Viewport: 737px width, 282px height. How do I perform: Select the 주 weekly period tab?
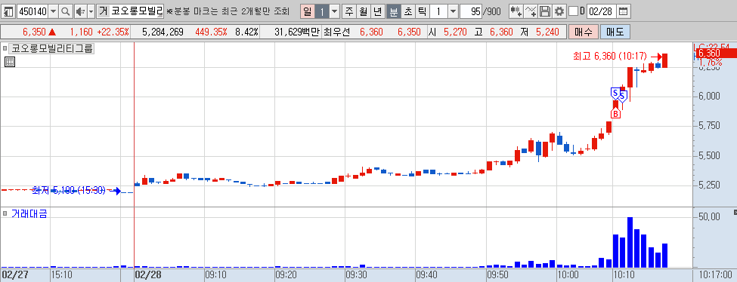(x=348, y=11)
